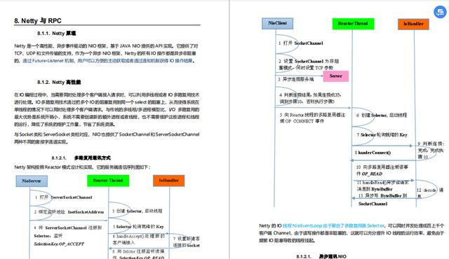
Task: Click the orange IoHandler box in the NioClient diagram
Action: pos(413,24)
